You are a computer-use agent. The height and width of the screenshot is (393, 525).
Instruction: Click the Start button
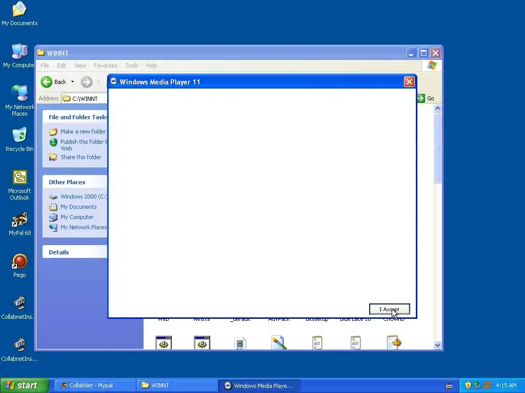(x=25, y=385)
